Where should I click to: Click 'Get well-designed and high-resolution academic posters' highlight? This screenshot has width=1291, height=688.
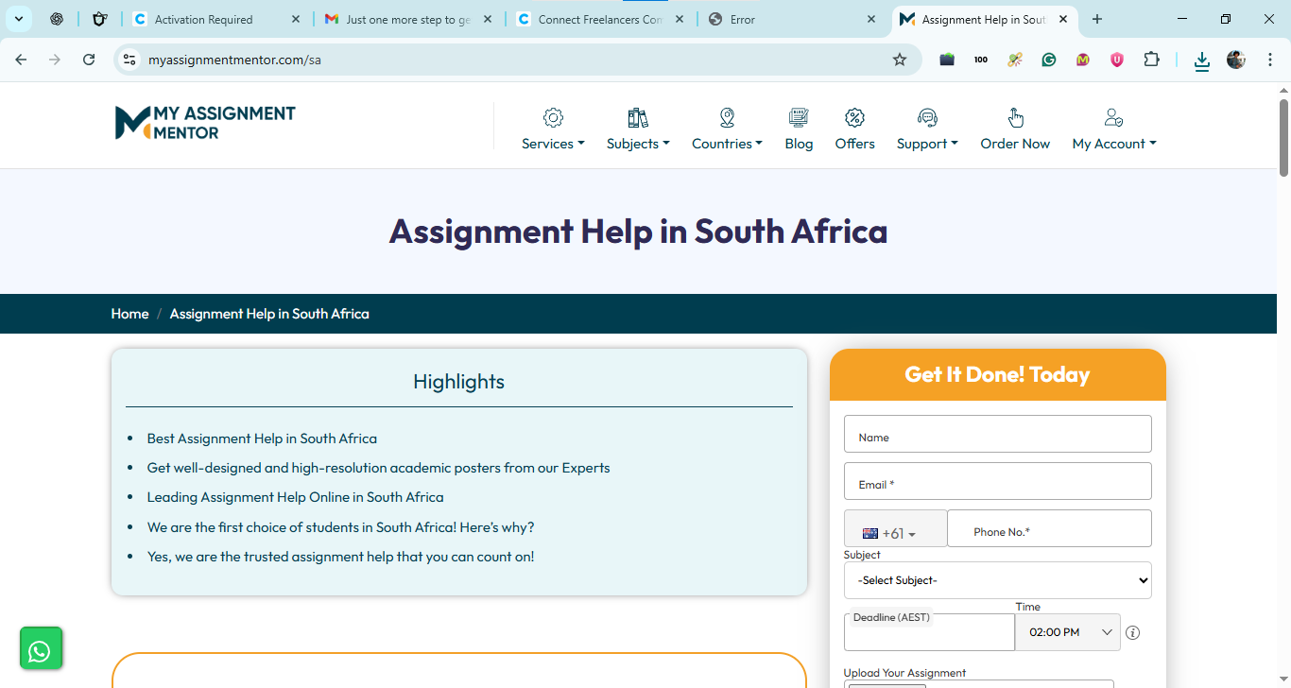coord(378,468)
